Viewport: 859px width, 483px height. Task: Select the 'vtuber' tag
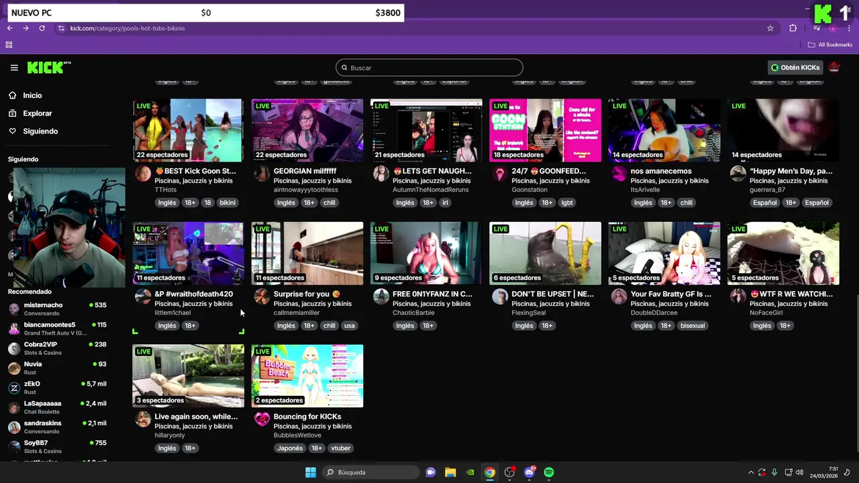pos(341,448)
